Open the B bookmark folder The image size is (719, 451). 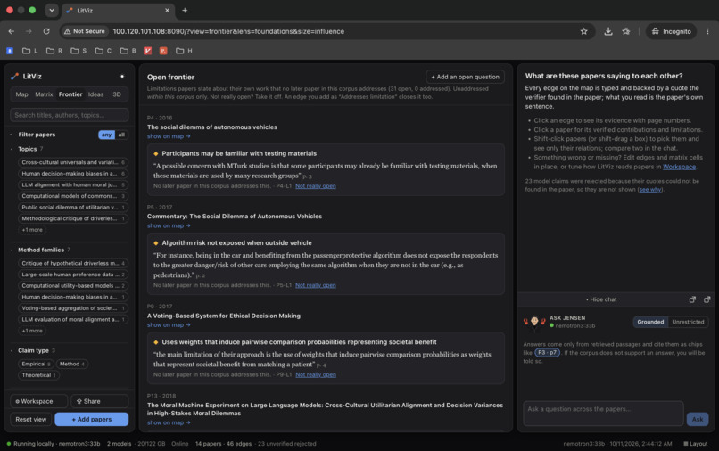128,51
